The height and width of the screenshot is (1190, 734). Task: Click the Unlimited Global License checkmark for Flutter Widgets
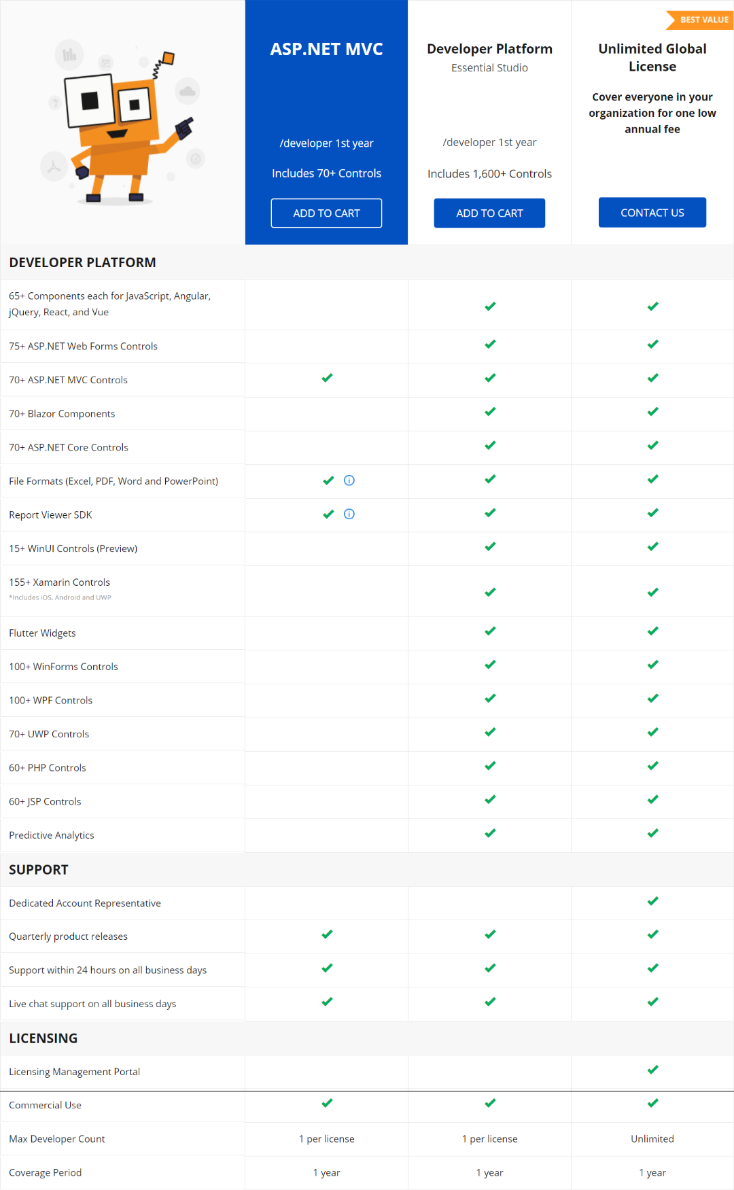tap(652, 631)
